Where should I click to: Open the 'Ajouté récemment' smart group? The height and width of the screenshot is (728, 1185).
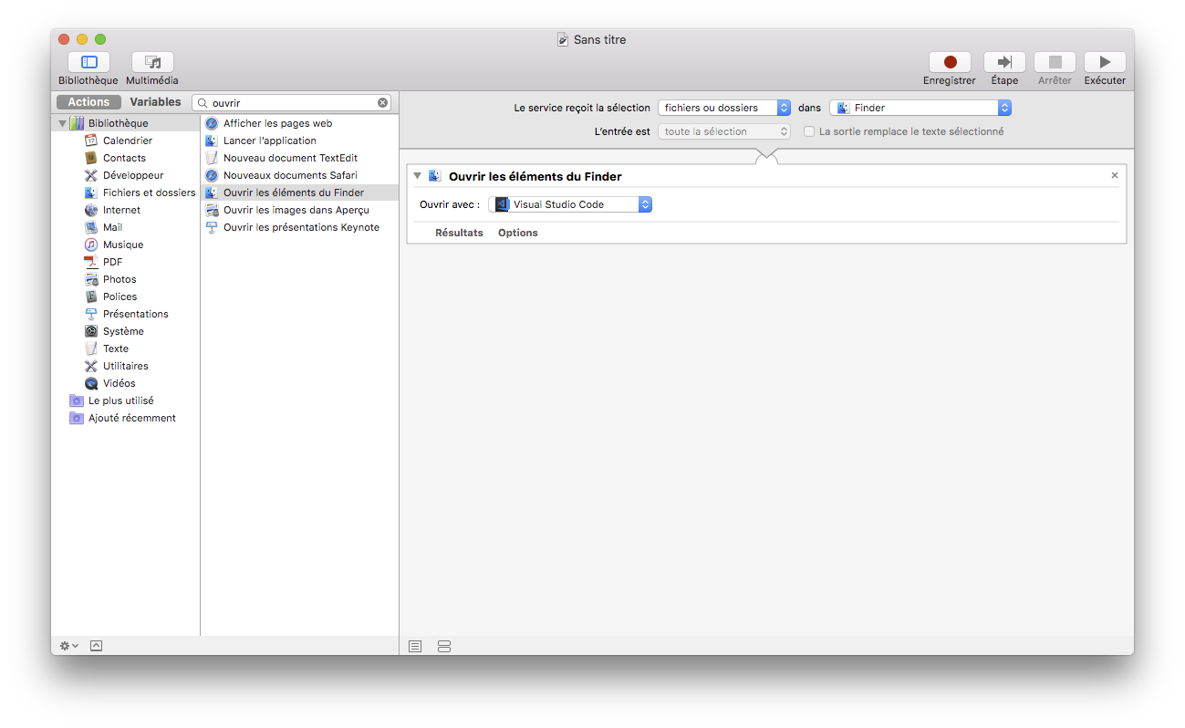pos(131,418)
